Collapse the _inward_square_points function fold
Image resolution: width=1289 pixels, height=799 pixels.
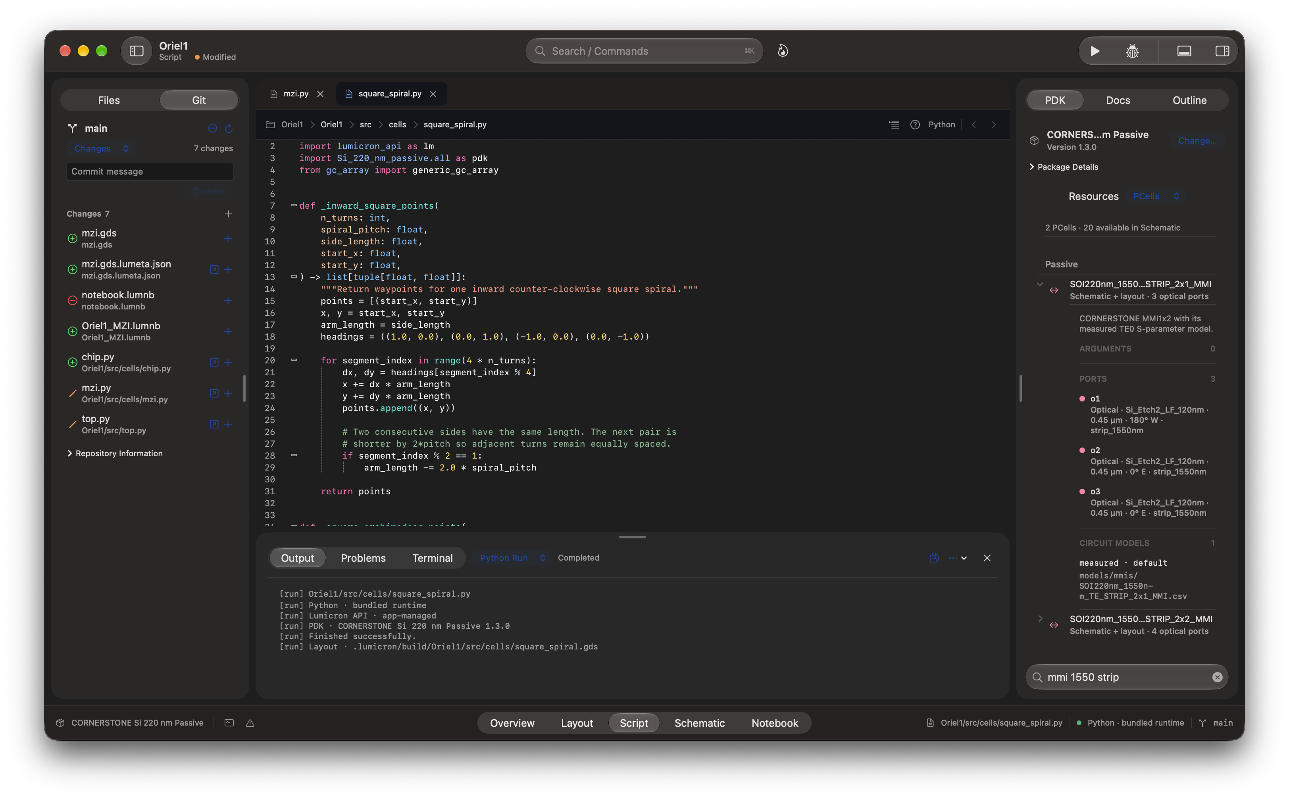point(294,205)
